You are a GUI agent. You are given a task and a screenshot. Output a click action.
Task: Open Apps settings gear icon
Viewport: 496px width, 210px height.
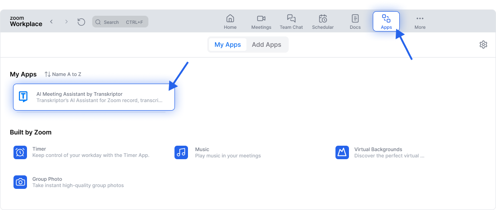(483, 45)
